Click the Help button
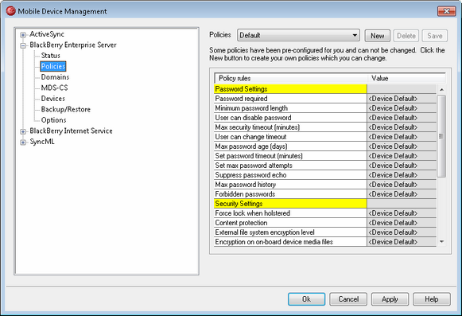This screenshot has width=462, height=316. pos(431,299)
